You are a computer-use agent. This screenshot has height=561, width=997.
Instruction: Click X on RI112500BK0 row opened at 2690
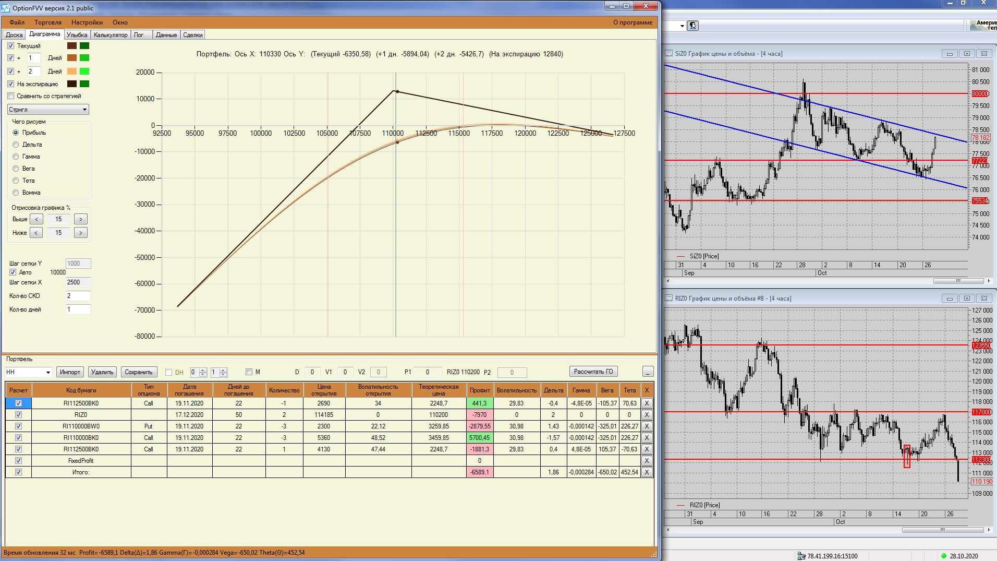click(647, 403)
